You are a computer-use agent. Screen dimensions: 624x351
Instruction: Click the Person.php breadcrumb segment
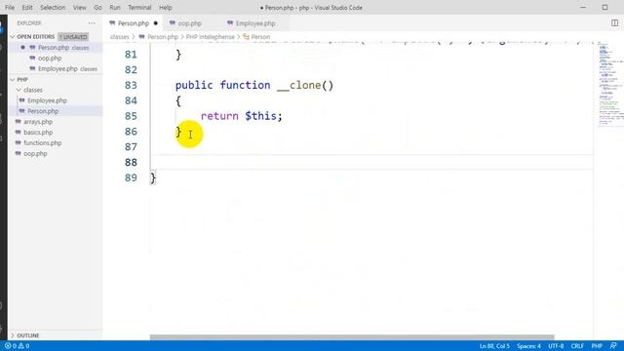pos(163,37)
